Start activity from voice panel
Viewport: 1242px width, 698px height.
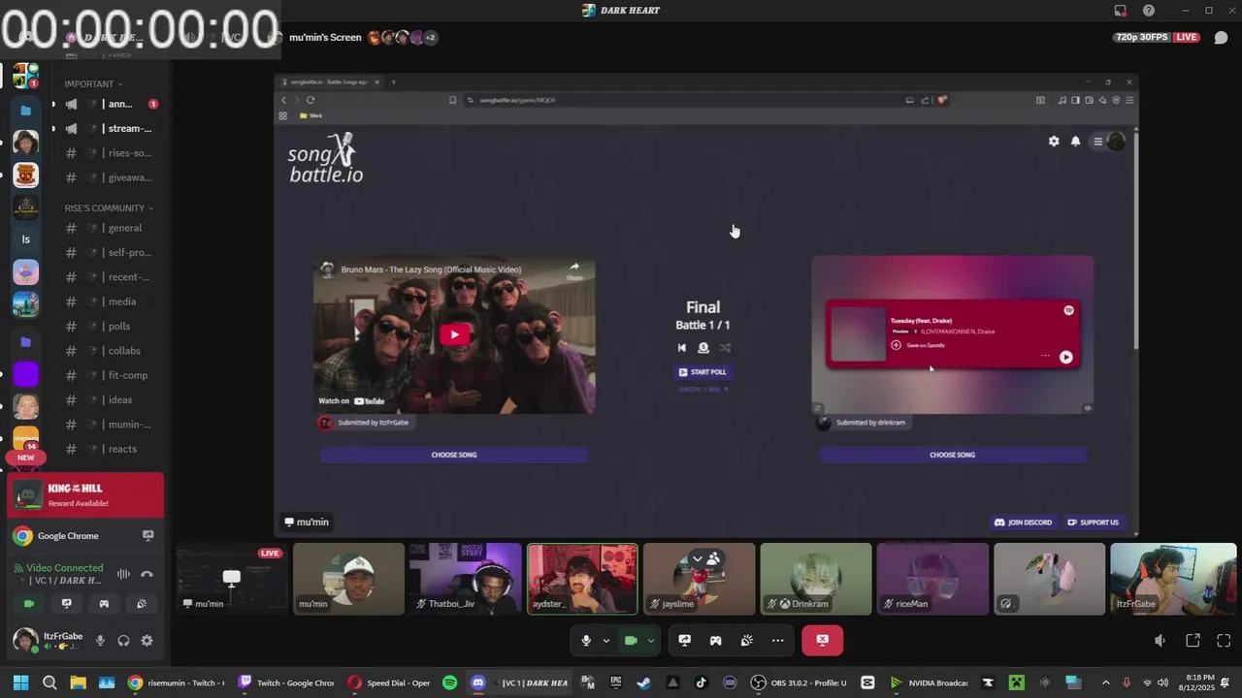104,603
